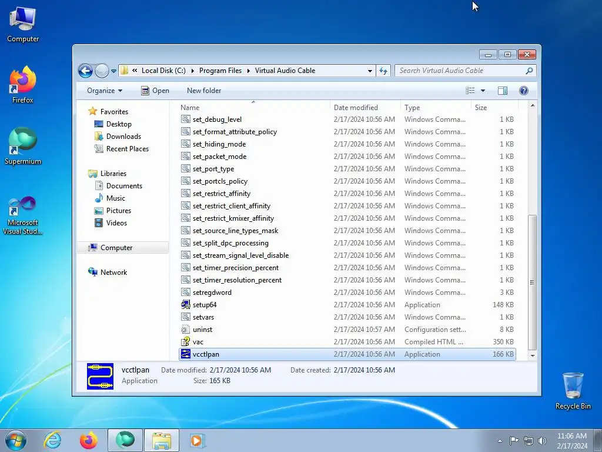Viewport: 602px width, 452px height.
Task: Select setregdword file
Action: 347,292
